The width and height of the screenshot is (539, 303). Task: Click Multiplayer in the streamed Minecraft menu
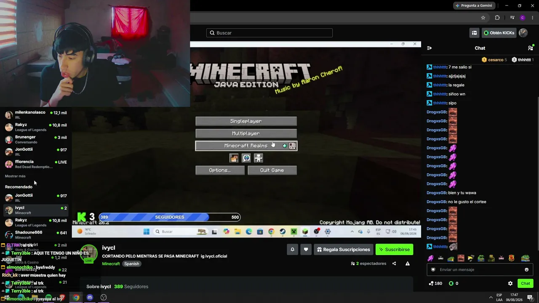click(x=246, y=133)
